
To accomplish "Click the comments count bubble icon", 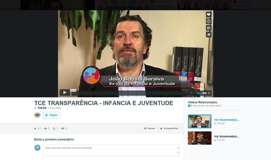I will pyautogui.click(x=62, y=128).
